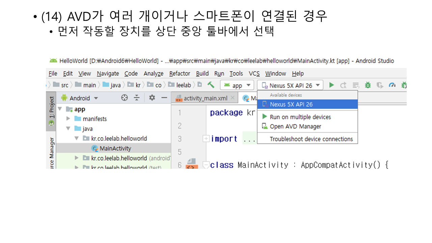This screenshot has height=243, width=432.
Task: Select MainActivity in the project tree
Action: tap(115, 148)
